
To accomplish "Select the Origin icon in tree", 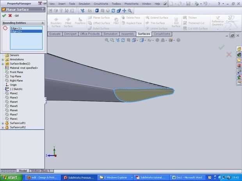I will pos(7,85).
